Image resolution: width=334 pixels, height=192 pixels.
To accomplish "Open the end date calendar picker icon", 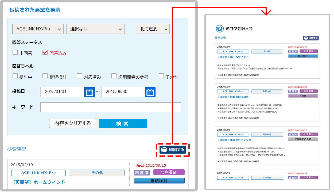I will coord(150,92).
